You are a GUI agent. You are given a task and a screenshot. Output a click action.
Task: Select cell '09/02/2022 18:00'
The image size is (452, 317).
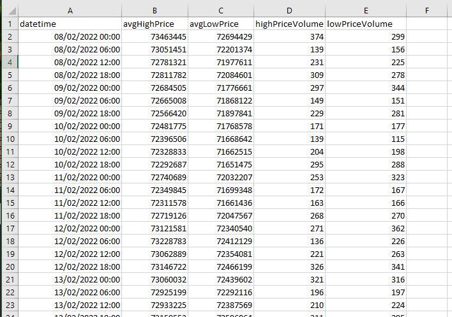70,113
